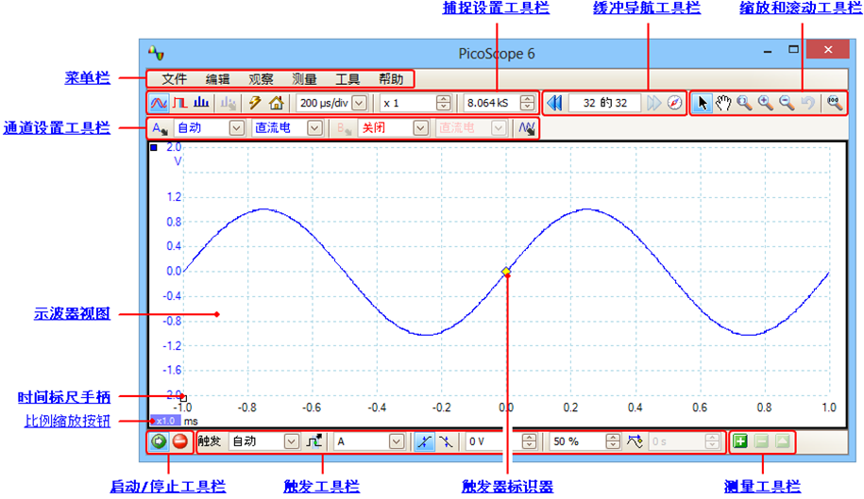Go to first buffer with rewind arrows
Viewport: 864px width, 499px height.
[x=554, y=103]
